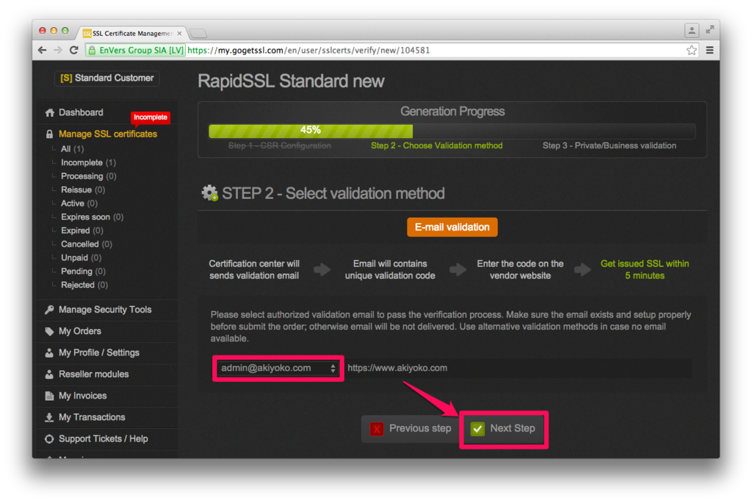Click the Dashboard home icon
This screenshot has width=752, height=503.
click(x=49, y=112)
